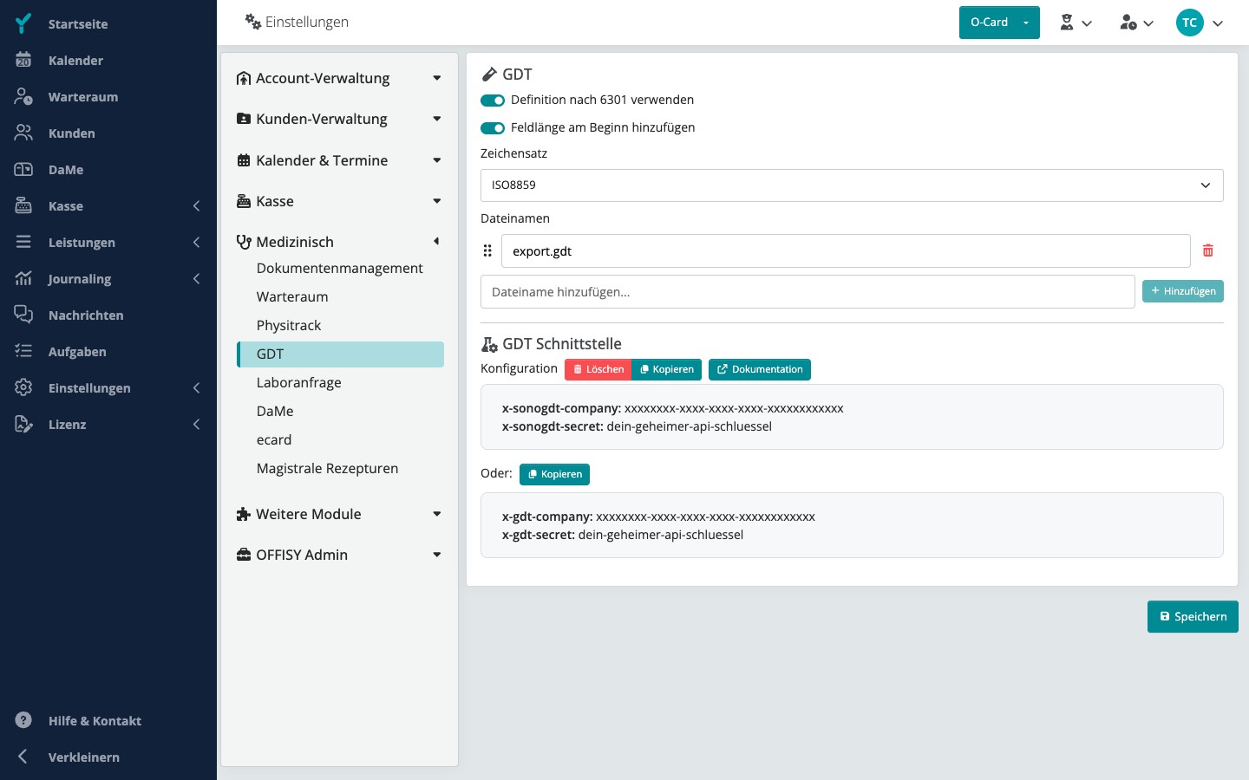Click the red Löschen button
The width and height of the screenshot is (1249, 780).
[598, 369]
